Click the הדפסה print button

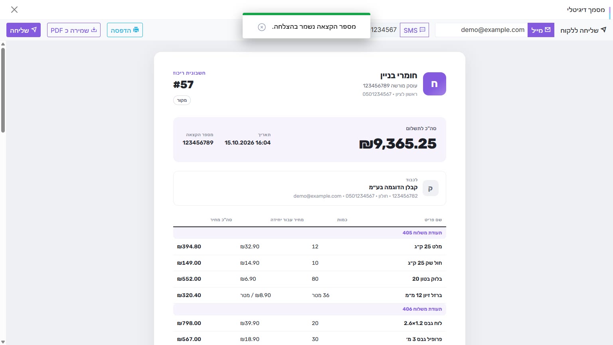pos(125,30)
